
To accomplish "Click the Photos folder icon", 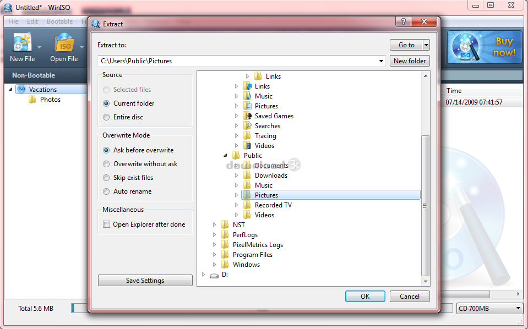I will click(32, 100).
